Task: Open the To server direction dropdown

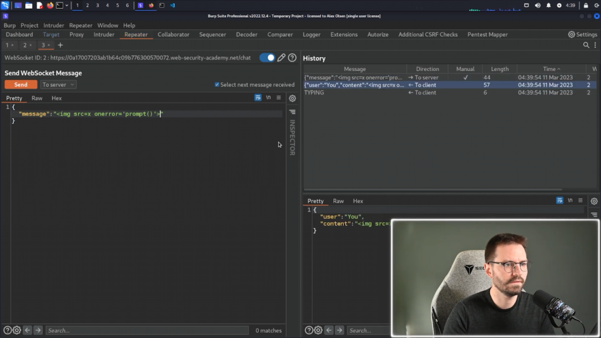Action: pyautogui.click(x=58, y=84)
